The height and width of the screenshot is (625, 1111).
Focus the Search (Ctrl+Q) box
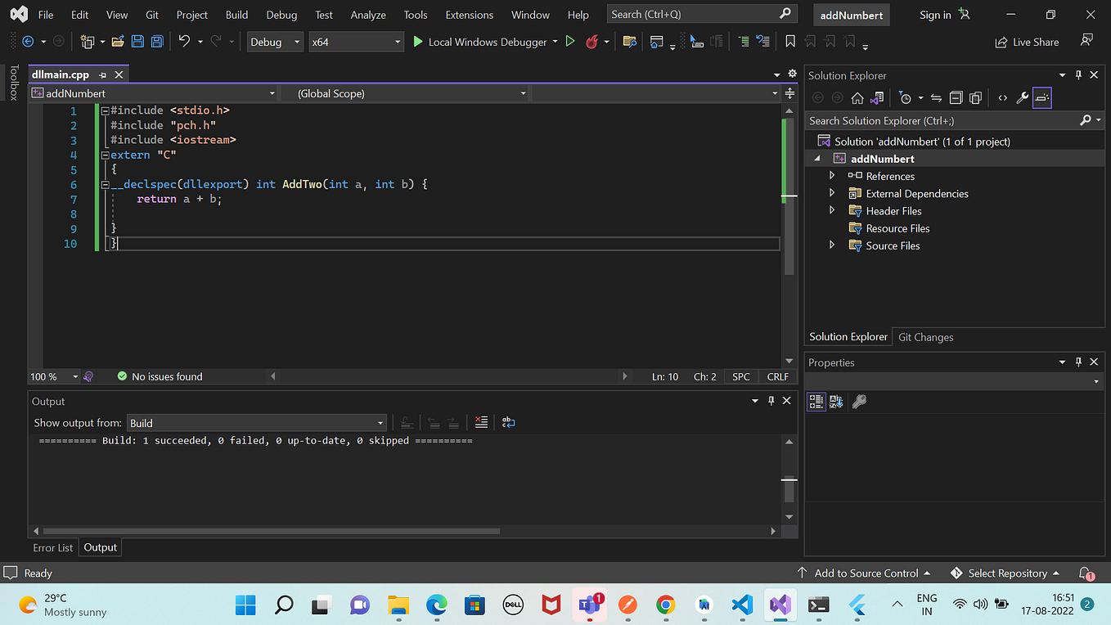pos(702,14)
